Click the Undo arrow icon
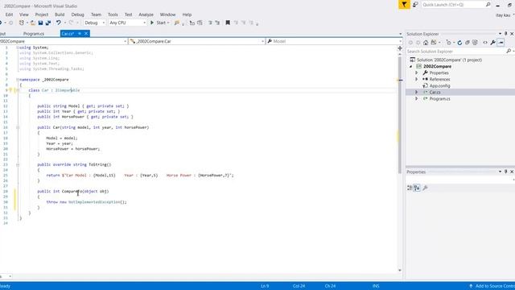 59,23
